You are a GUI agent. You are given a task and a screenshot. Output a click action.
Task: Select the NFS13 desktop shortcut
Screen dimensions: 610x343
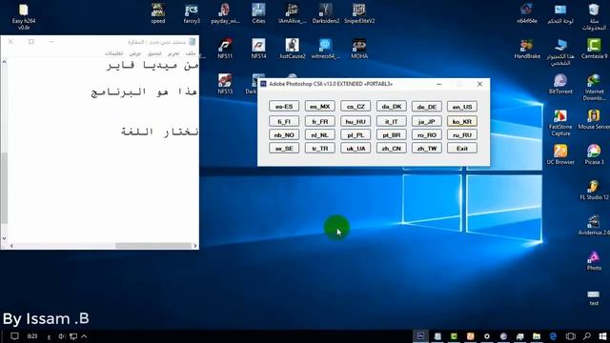coord(225,84)
